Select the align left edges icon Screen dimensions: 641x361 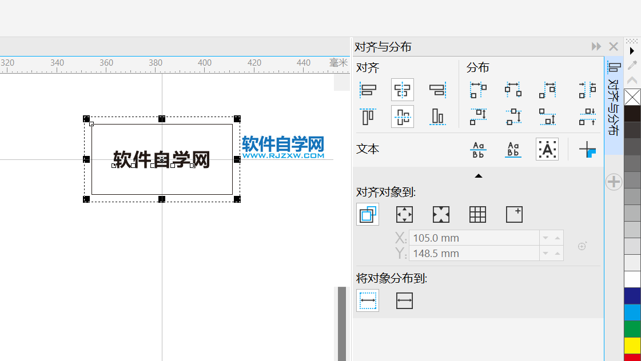point(369,90)
